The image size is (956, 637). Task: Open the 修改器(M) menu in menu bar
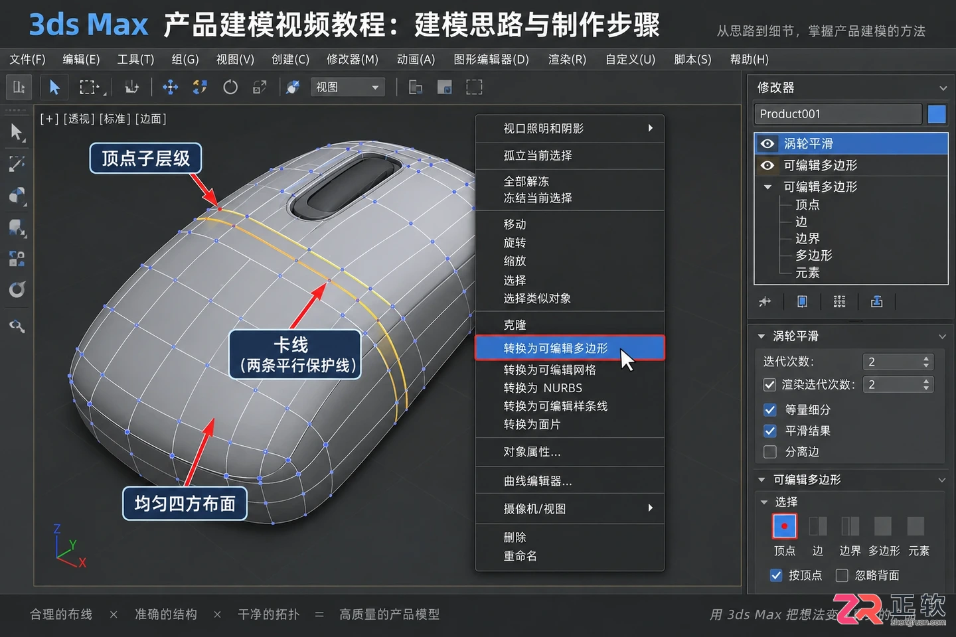point(353,60)
